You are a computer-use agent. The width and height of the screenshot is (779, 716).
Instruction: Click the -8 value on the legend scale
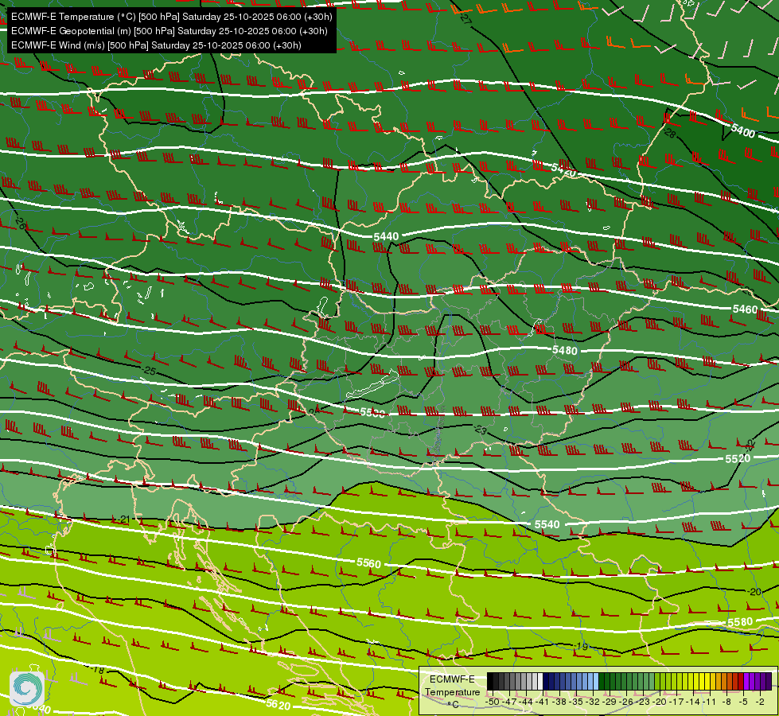click(726, 702)
